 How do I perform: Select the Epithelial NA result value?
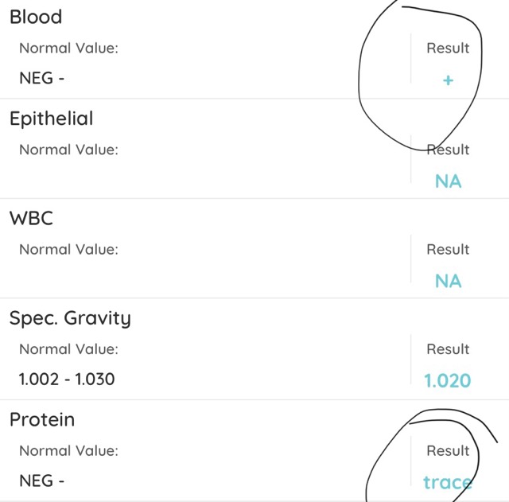pyautogui.click(x=448, y=181)
